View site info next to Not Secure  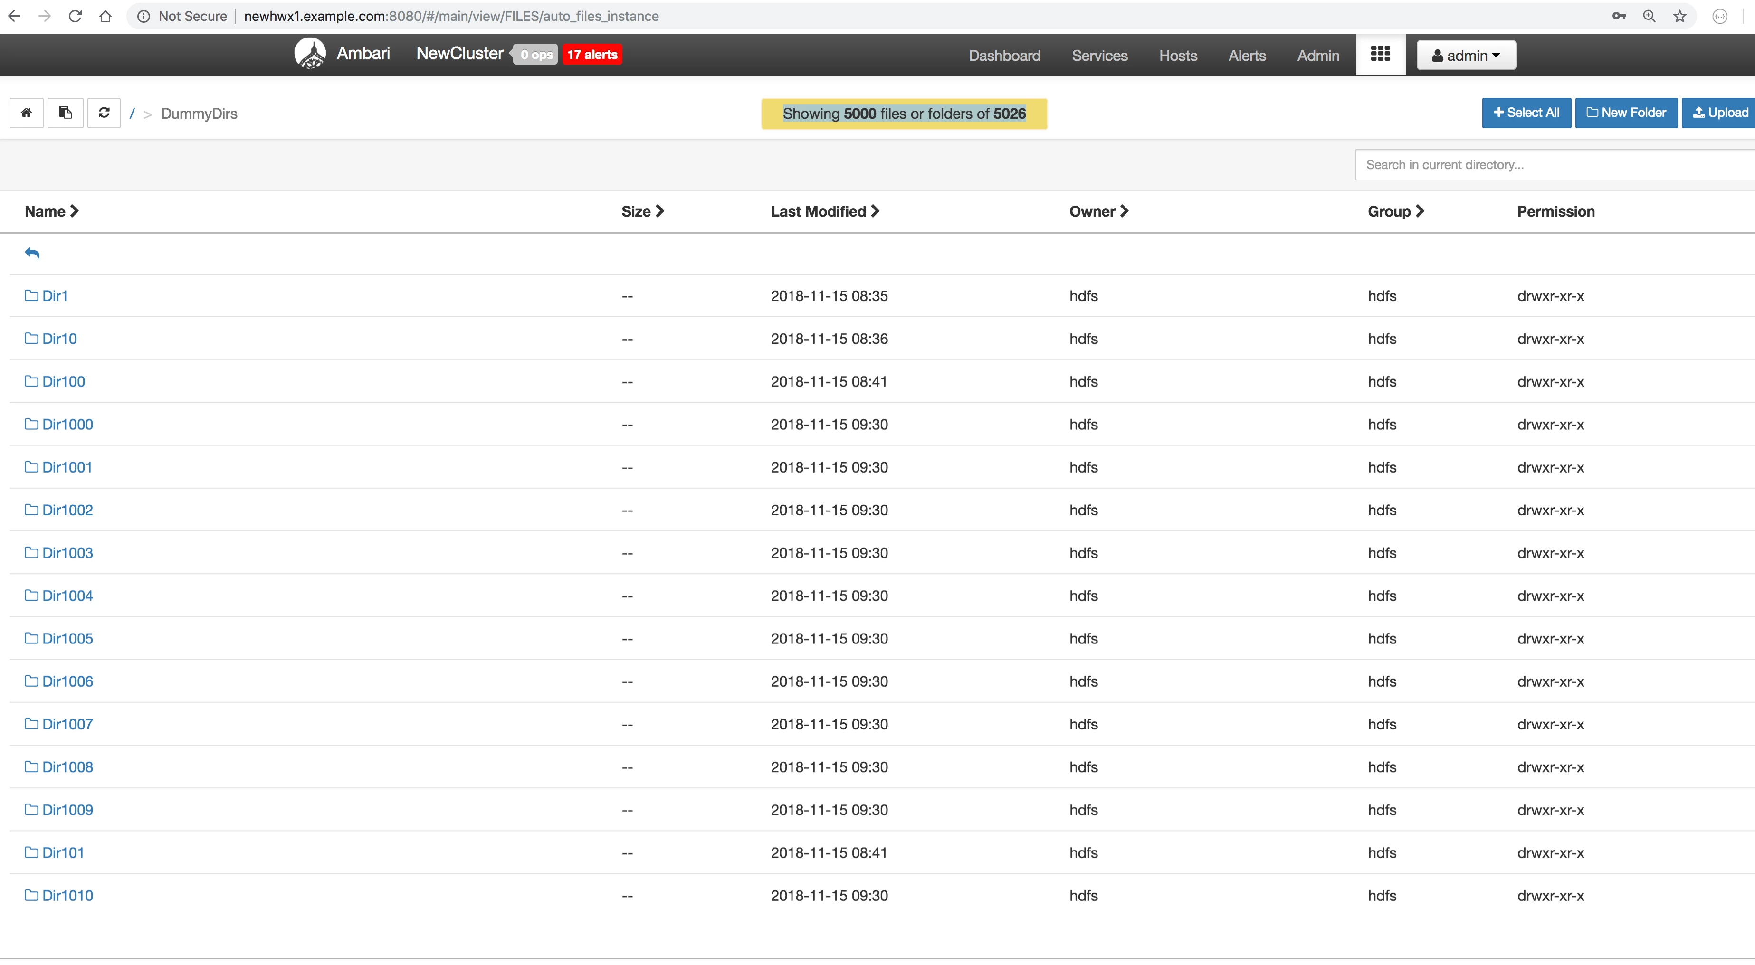pyautogui.click(x=144, y=16)
